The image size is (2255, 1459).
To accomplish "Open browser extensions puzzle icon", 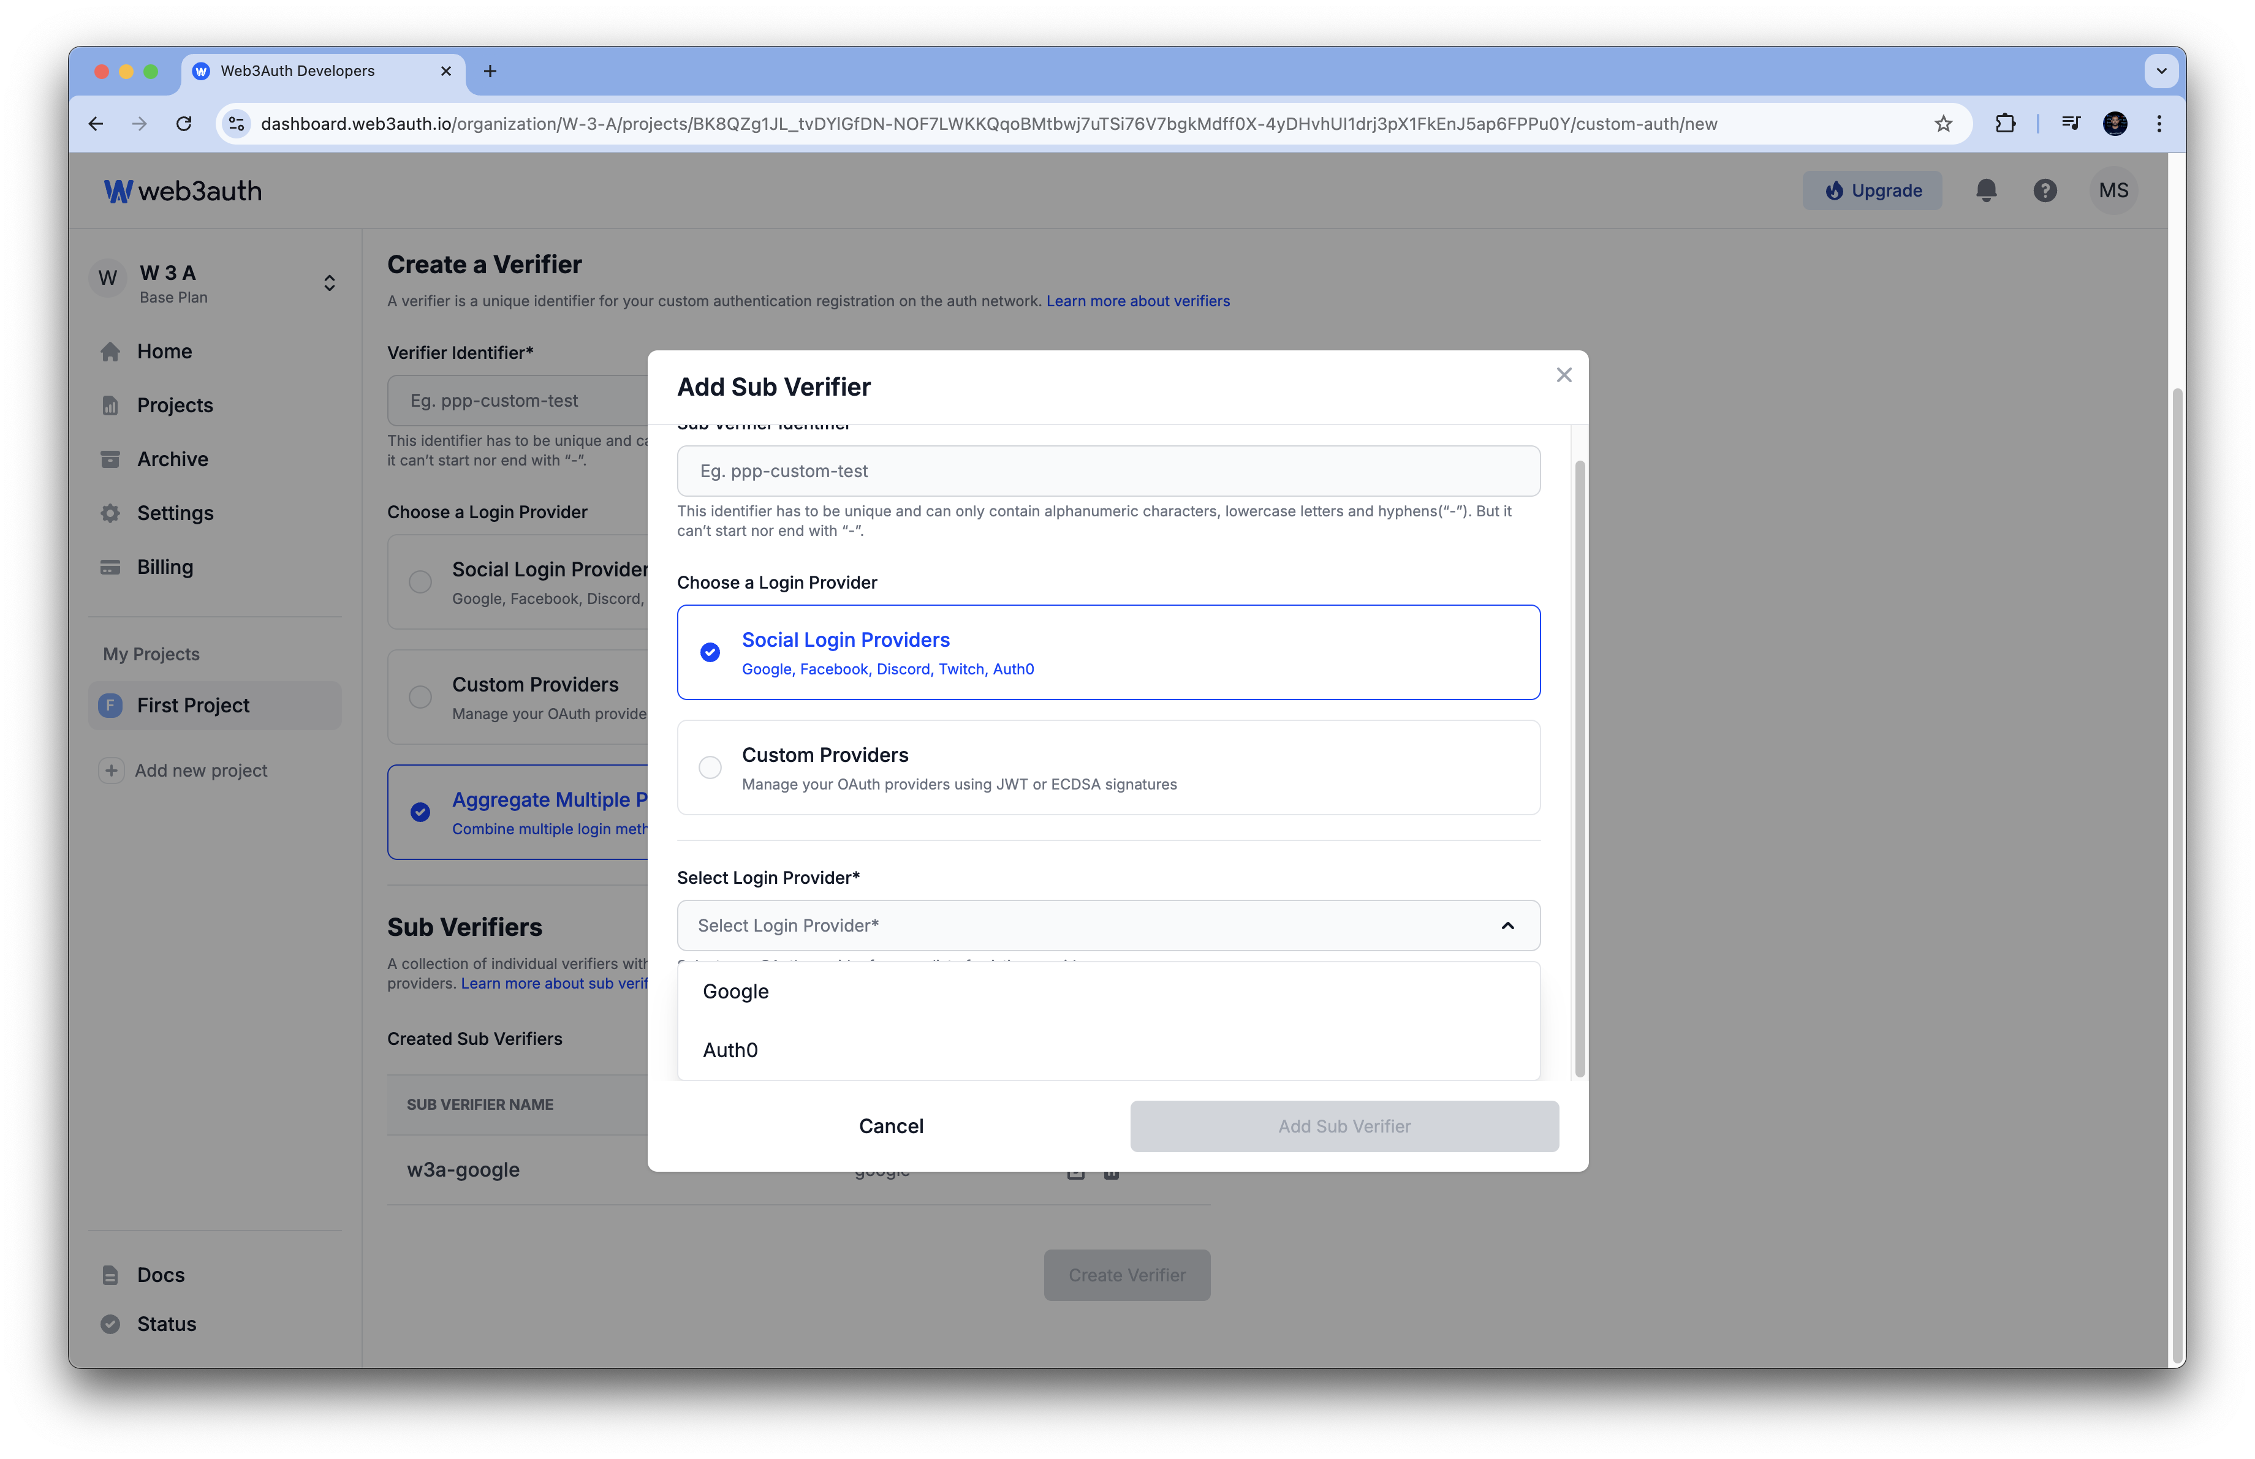I will click(2005, 123).
